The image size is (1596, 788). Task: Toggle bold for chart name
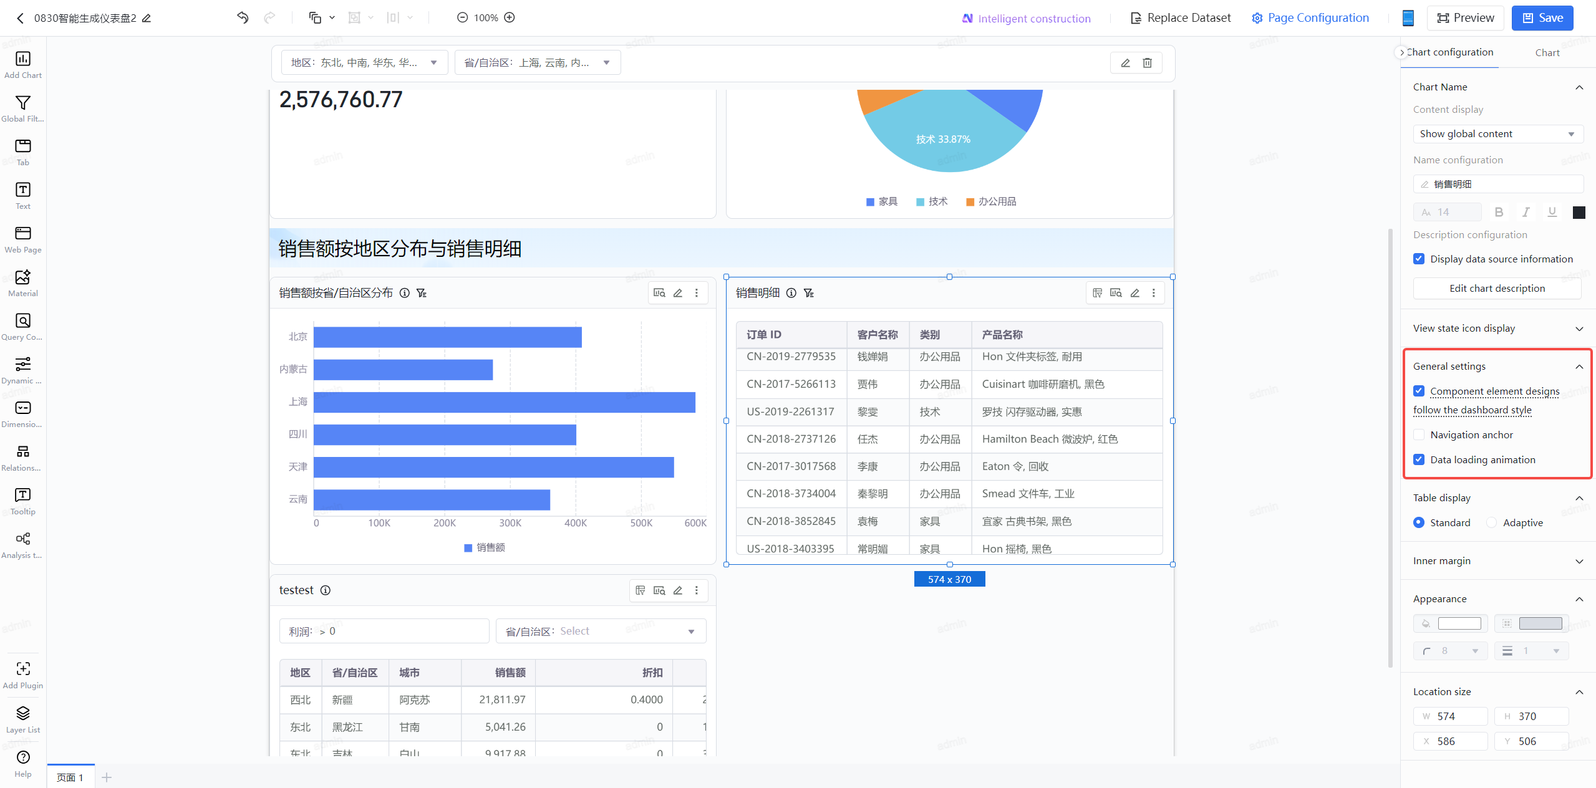(x=1499, y=213)
